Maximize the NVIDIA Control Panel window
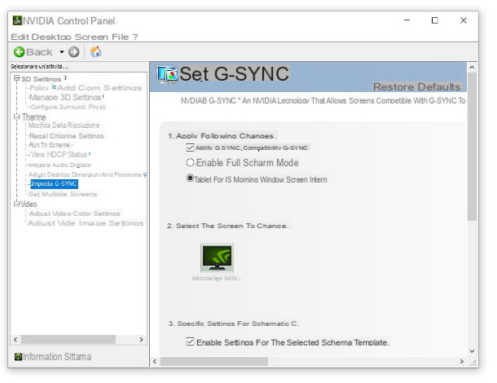The image size is (497, 383). (x=435, y=20)
